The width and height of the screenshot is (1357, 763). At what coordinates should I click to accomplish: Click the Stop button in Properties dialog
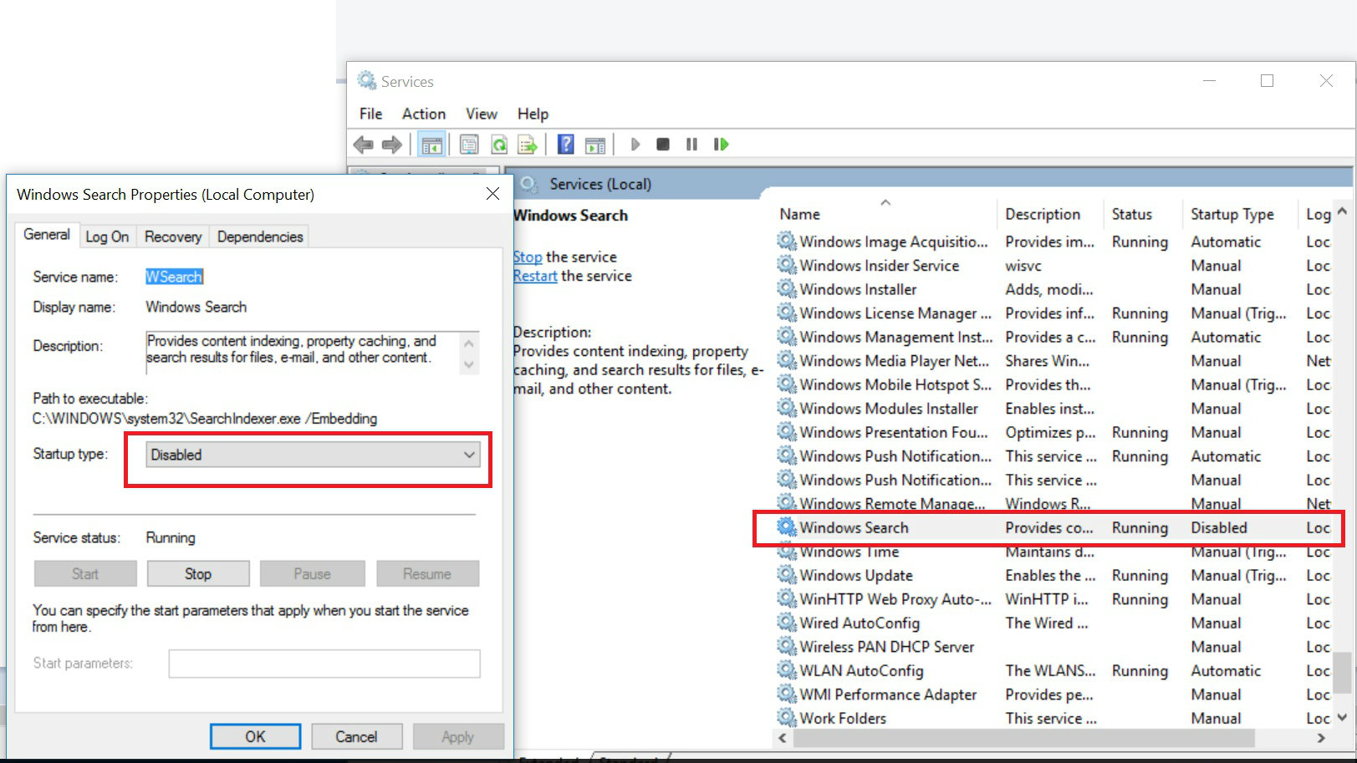[198, 574]
